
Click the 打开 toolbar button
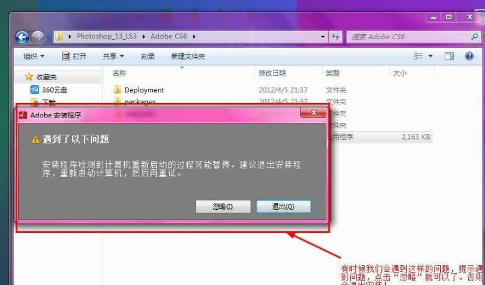pyautogui.click(x=74, y=57)
